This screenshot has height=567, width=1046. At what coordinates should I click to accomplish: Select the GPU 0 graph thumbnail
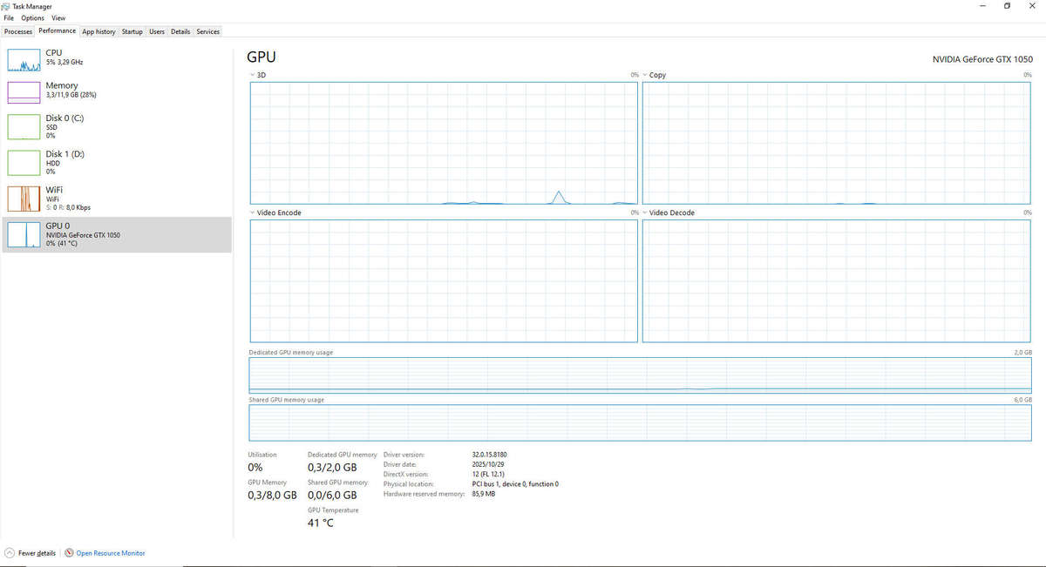24,235
